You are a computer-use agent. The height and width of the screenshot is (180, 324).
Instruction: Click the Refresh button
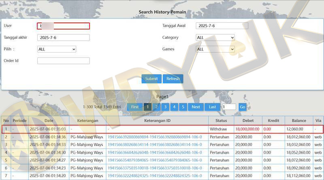coord(173,78)
